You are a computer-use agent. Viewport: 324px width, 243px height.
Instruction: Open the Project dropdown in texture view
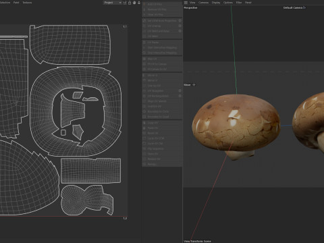(x=113, y=3)
